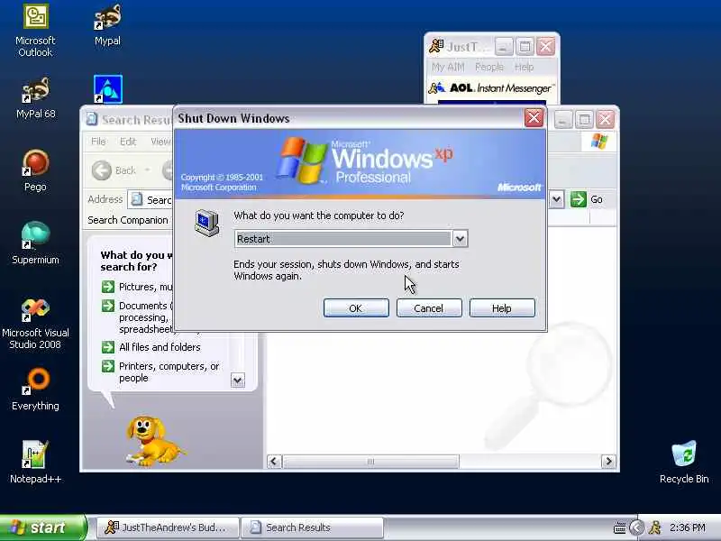Open the Start menu

click(x=42, y=527)
